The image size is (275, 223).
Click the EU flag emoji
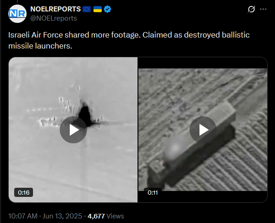click(x=87, y=9)
